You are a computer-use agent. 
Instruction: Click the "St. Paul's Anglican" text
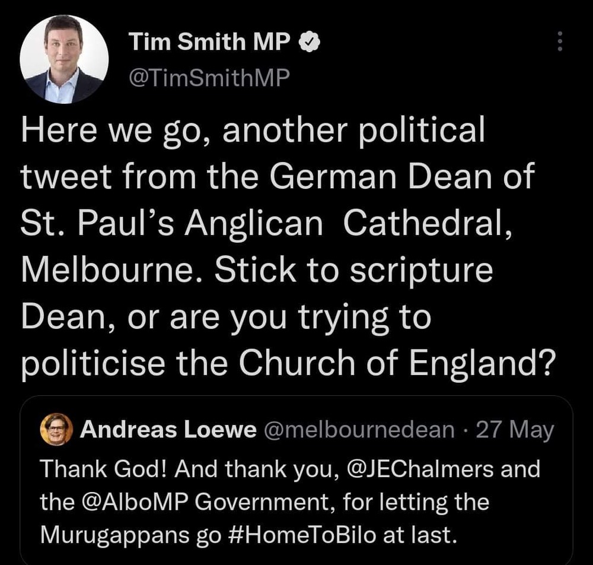171,227
